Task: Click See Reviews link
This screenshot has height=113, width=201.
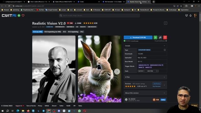Action: pyautogui.click(x=156, y=86)
